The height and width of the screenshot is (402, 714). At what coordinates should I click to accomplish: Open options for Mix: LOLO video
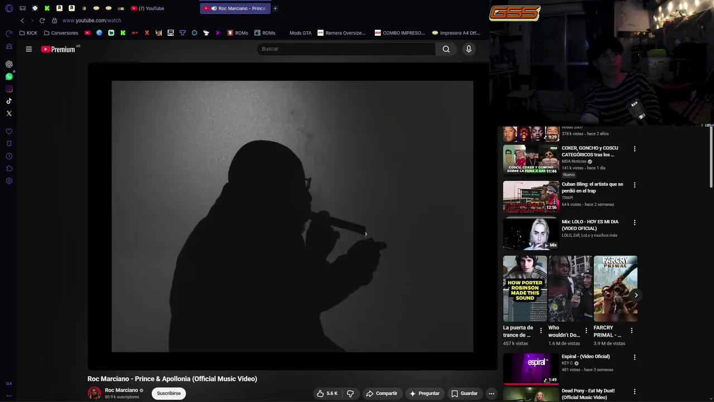pyautogui.click(x=634, y=223)
